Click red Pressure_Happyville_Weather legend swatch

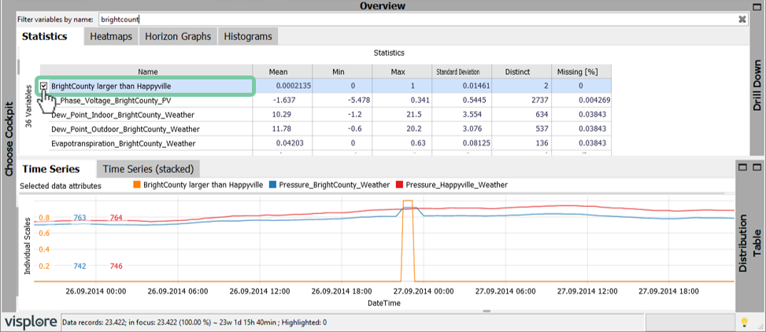coord(401,185)
